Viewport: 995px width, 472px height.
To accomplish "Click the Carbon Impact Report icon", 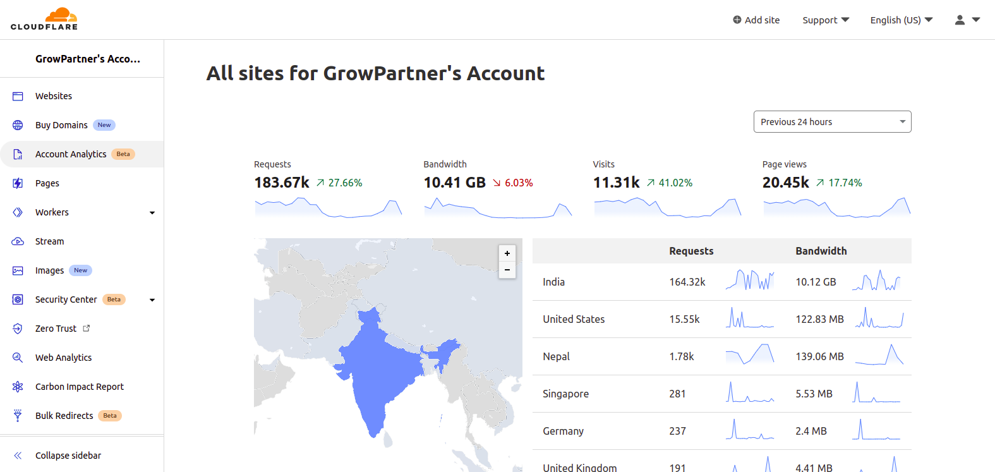I will pyautogui.click(x=18, y=387).
